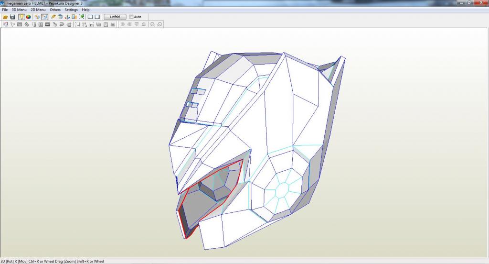The width and height of the screenshot is (489, 264).
Task: Open the 2D Menu
Action: click(x=38, y=10)
